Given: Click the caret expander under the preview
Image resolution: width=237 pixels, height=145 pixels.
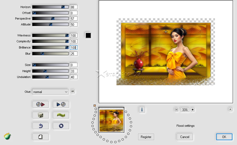Looking at the screenshot, I should (231, 109).
